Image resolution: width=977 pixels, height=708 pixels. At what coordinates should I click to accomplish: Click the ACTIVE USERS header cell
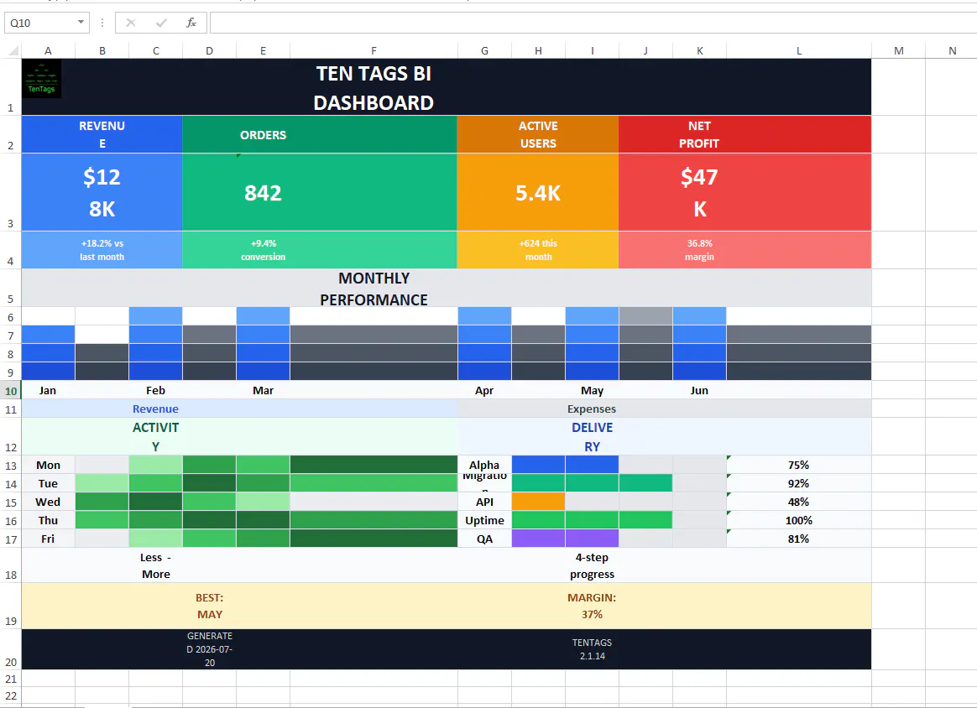click(538, 134)
